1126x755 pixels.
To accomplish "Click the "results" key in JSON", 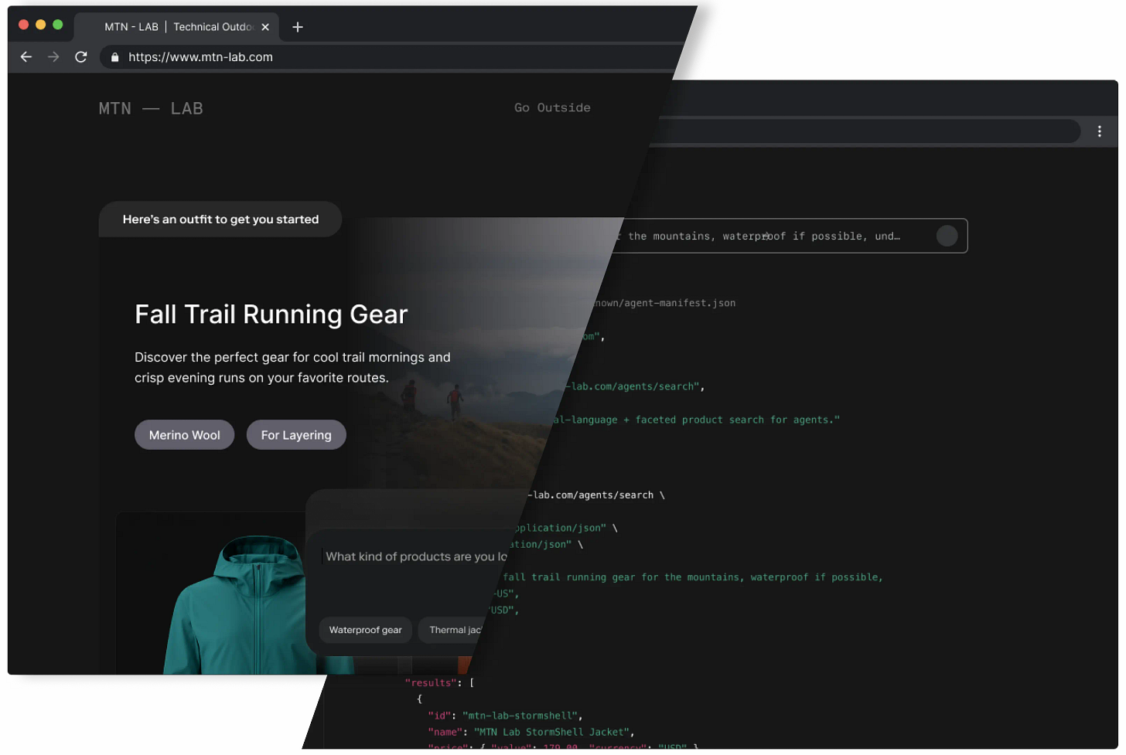I will [x=431, y=682].
